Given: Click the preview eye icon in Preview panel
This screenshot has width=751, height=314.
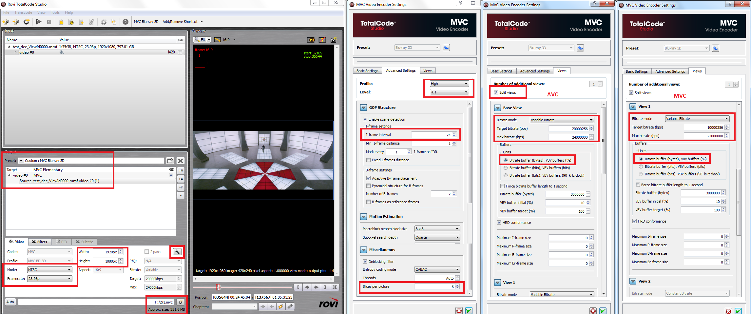Looking at the screenshot, I should tap(311, 40).
